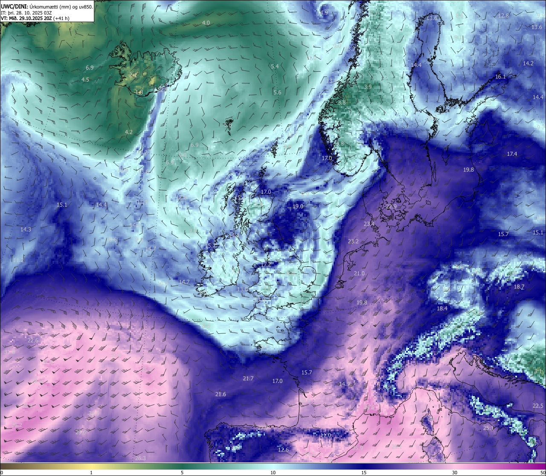
Task: Click the 1 tick label on the color scale
Action: (91, 473)
